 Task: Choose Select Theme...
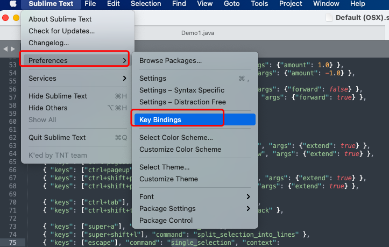195,167
